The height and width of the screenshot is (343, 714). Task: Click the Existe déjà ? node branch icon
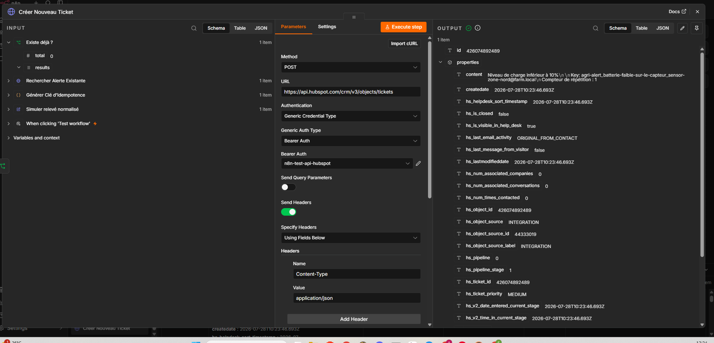[18, 42]
